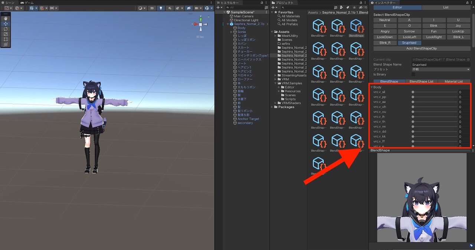The image size is (475, 250).
Task: Click the vrc.v_aa blend shape slider
Action: [435, 102]
